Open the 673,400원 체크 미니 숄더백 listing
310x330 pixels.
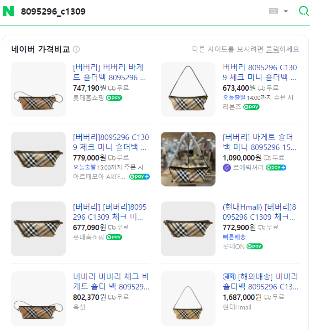click(x=259, y=72)
